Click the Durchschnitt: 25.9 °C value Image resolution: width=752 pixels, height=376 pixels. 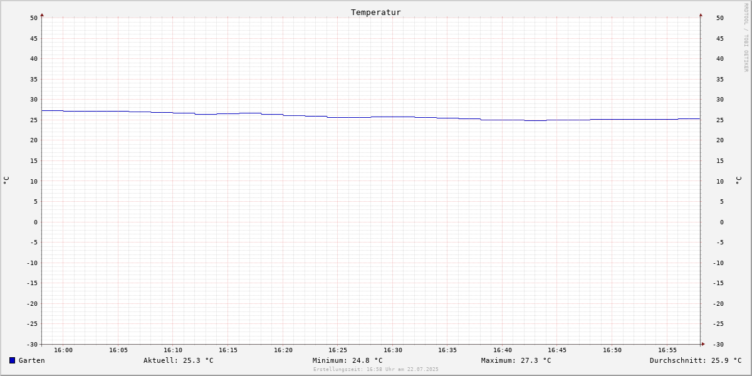(x=696, y=360)
